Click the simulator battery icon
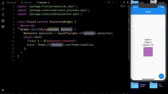Screen dimensions: 168x94 163,7
